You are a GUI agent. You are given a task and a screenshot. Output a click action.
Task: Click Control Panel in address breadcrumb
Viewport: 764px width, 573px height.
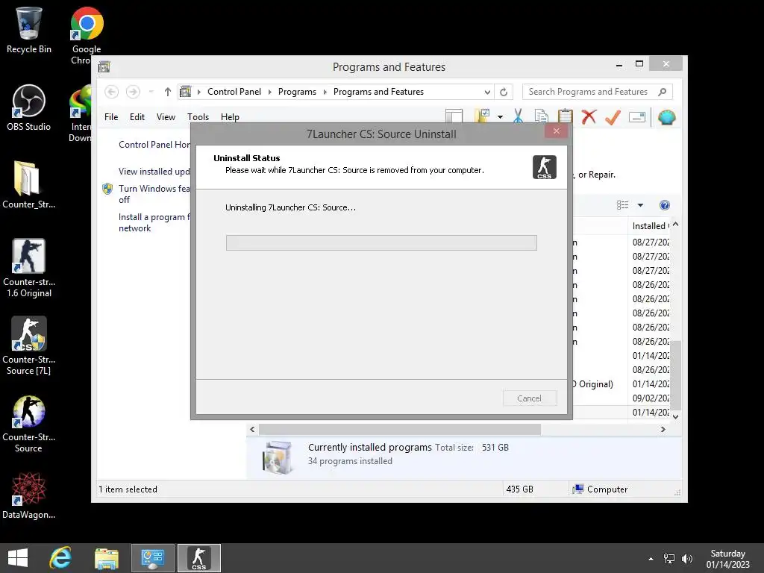pyautogui.click(x=234, y=92)
